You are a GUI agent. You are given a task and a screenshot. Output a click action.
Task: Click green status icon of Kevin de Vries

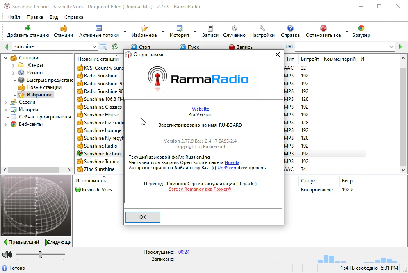pyautogui.click(x=78, y=189)
